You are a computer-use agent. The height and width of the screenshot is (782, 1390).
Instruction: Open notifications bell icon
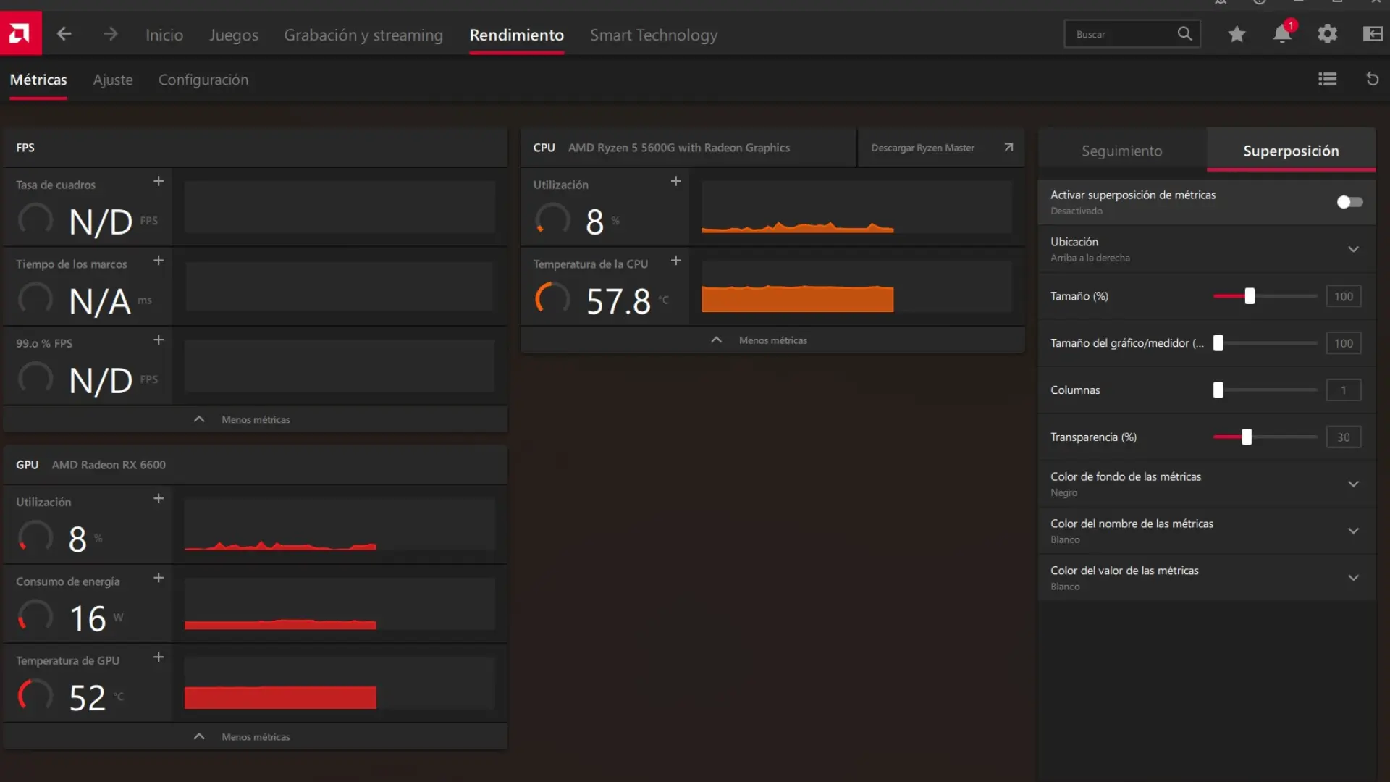[1282, 34]
